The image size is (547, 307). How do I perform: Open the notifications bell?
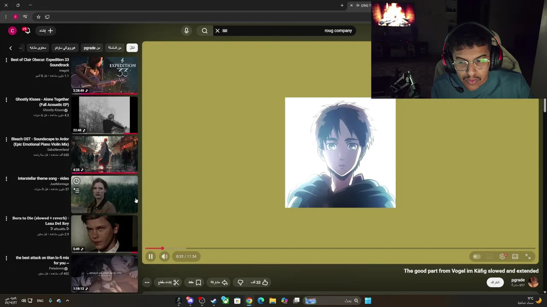(x=26, y=31)
